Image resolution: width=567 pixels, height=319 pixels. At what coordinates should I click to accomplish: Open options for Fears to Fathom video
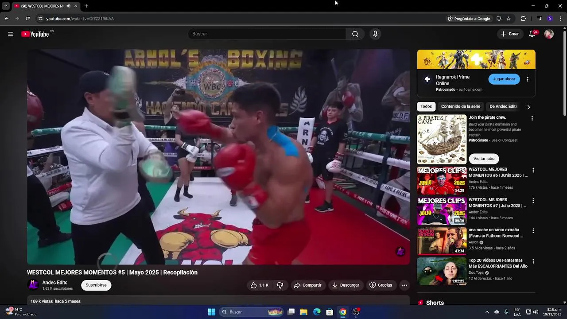[533, 231]
